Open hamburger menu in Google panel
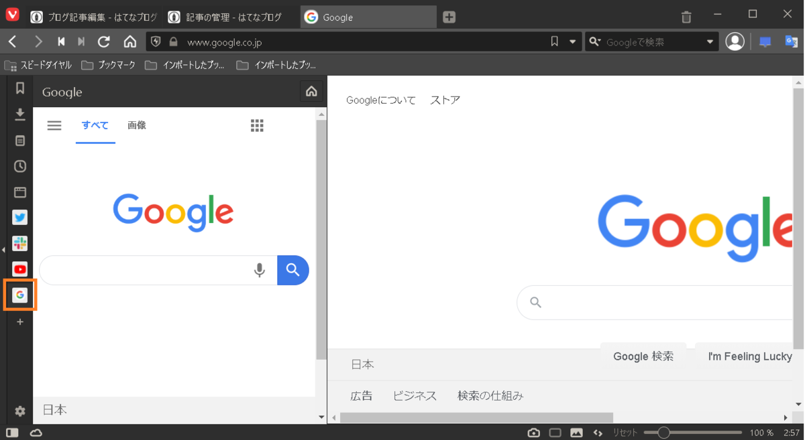The height and width of the screenshot is (440, 805). [x=54, y=125]
